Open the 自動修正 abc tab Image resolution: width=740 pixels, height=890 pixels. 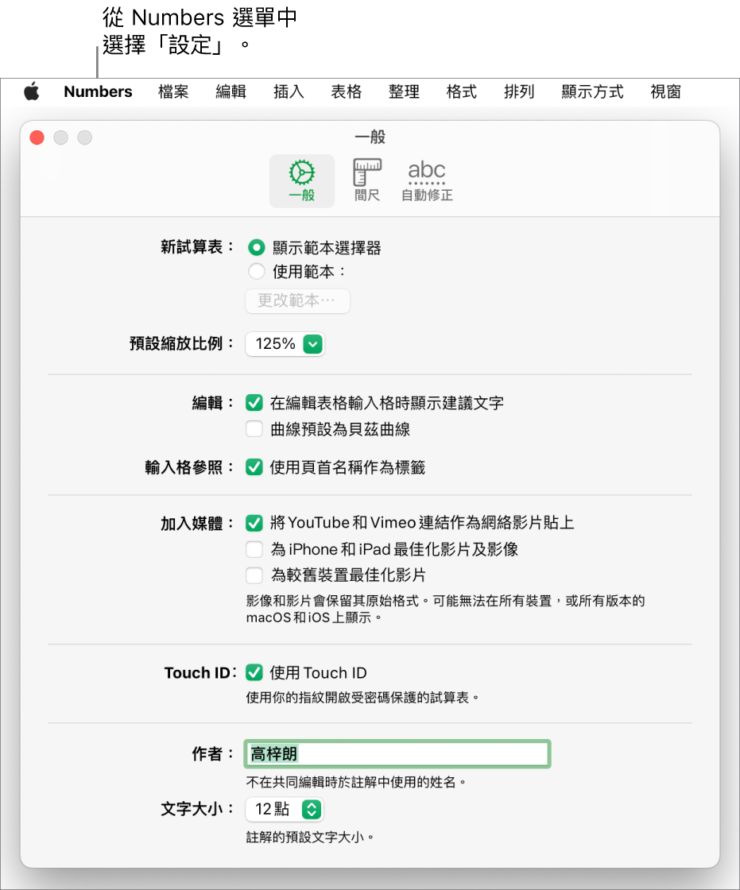tap(427, 181)
